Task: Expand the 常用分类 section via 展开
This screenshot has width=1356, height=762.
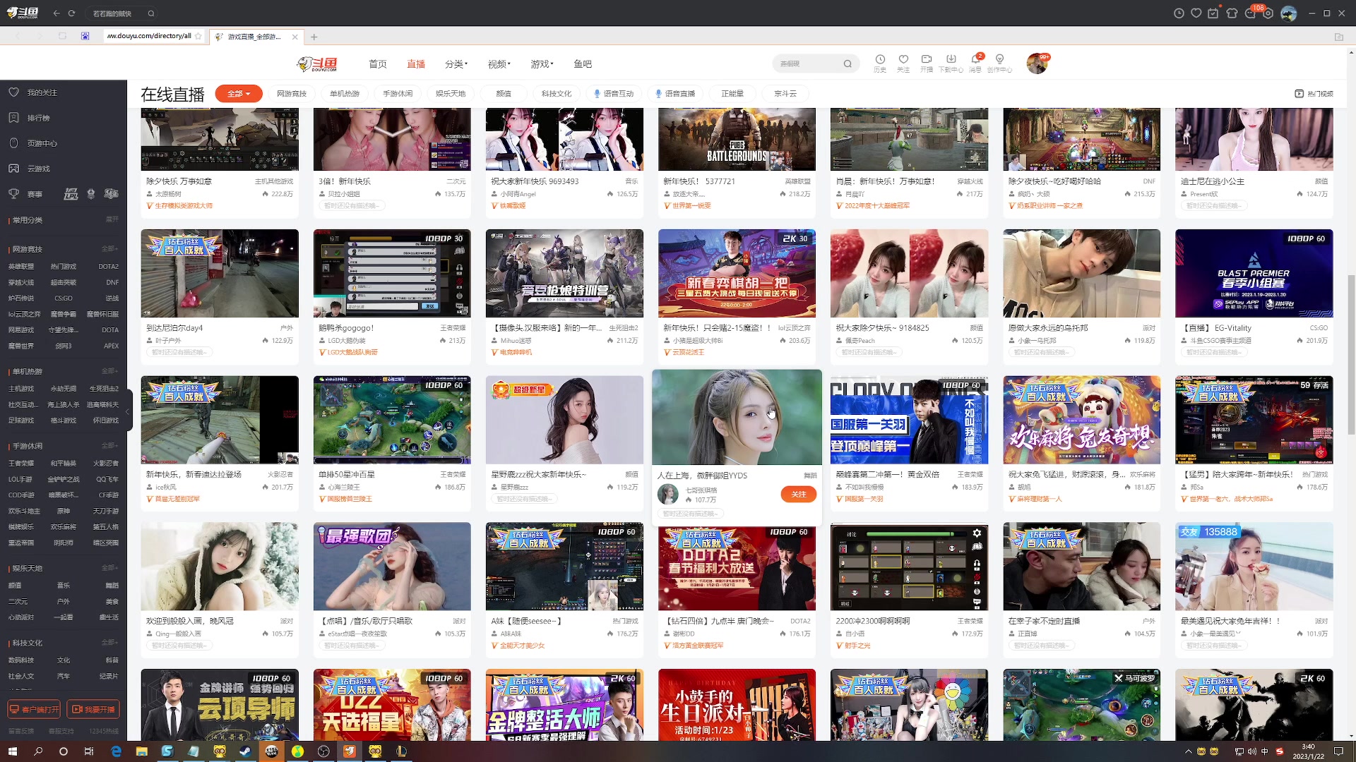Action: pyautogui.click(x=112, y=219)
